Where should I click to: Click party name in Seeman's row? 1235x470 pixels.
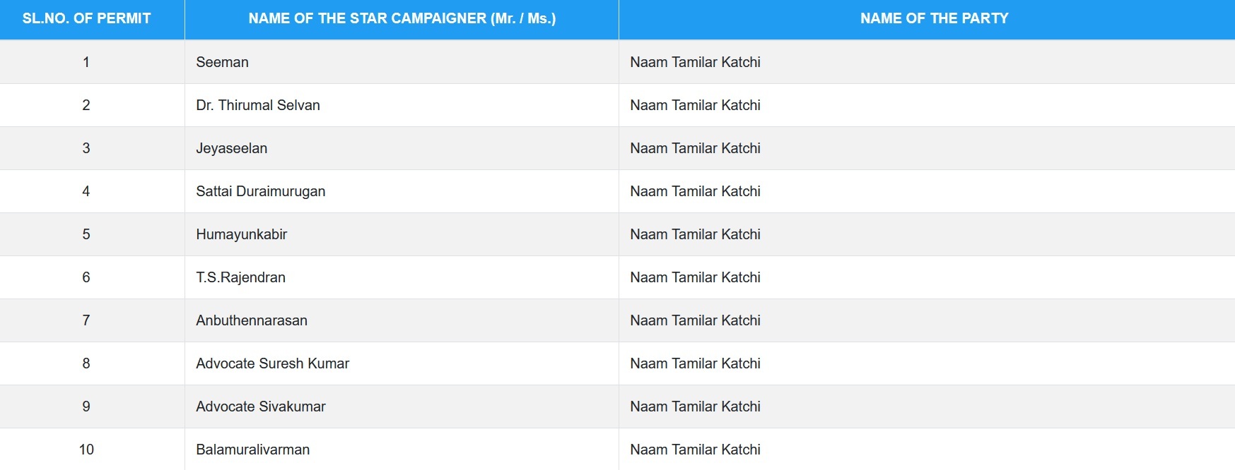pyautogui.click(x=695, y=62)
